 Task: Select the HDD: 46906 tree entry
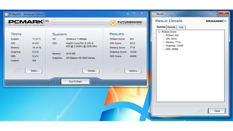click(172, 49)
